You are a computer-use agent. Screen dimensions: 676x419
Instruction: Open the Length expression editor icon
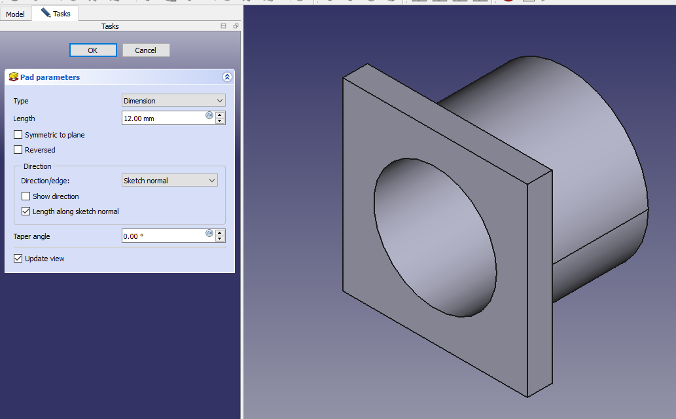pos(209,115)
